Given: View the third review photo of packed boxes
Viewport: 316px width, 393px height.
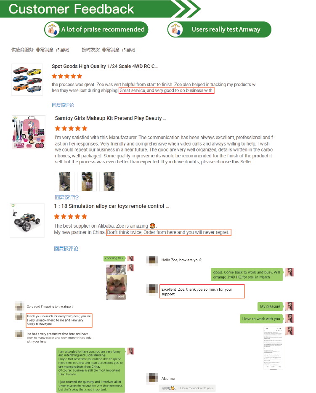Looking at the screenshot, I should 109,181.
